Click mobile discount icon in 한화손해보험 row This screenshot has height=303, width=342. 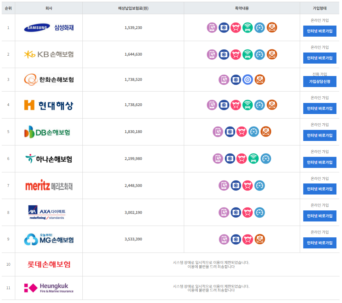224,80
